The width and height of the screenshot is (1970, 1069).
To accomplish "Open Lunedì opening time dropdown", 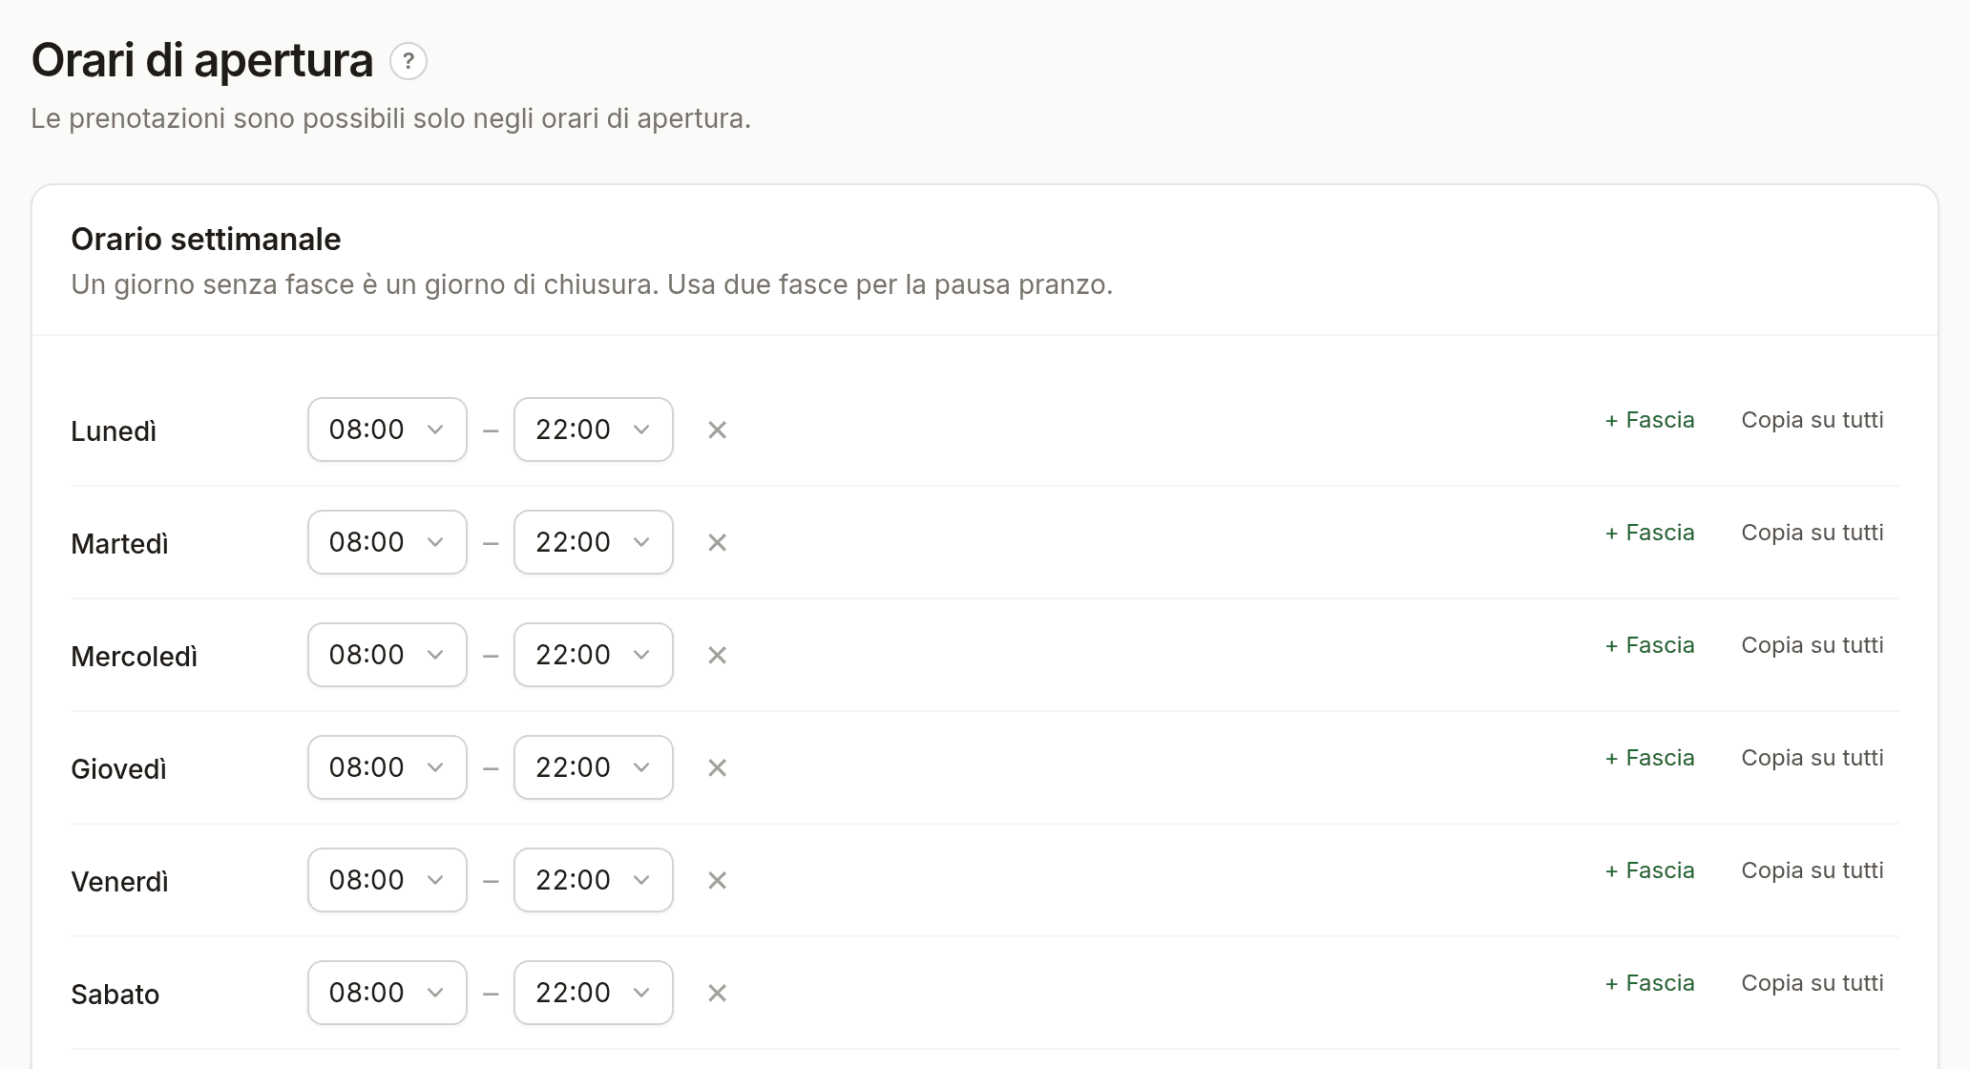I will [388, 430].
